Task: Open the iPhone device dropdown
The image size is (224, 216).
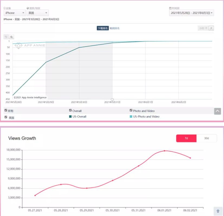Action: point(15,13)
